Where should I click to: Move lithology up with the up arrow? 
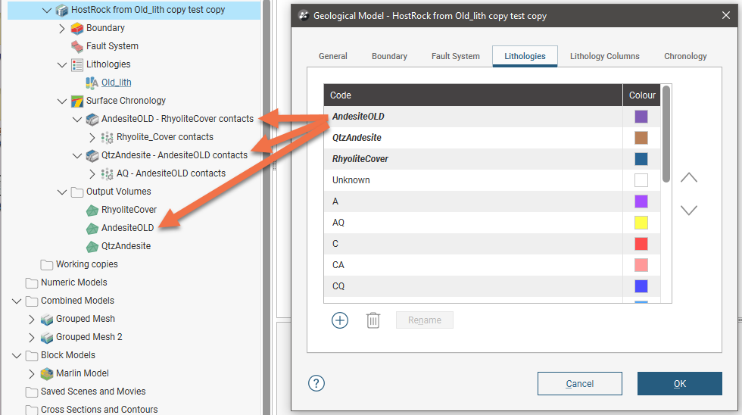tap(689, 178)
